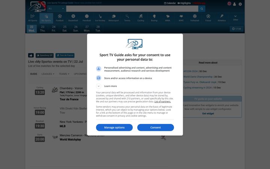Expand the Other sports dropdown
This screenshot has height=169, width=270.
pos(235,18)
